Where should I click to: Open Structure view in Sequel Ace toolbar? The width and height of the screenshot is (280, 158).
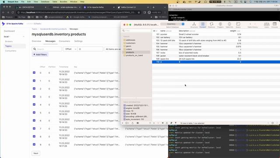194,25
